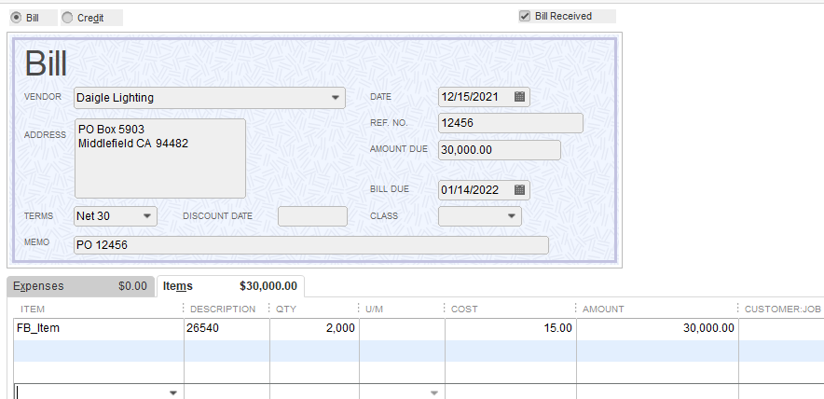Click the CUSTOMER:JOB column header
The width and height of the screenshot is (824, 399).
[782, 310]
